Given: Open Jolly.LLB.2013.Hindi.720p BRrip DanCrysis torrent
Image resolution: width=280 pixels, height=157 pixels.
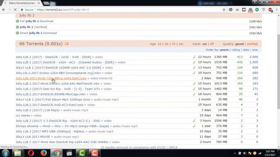Looking at the screenshot, I should tap(51, 78).
